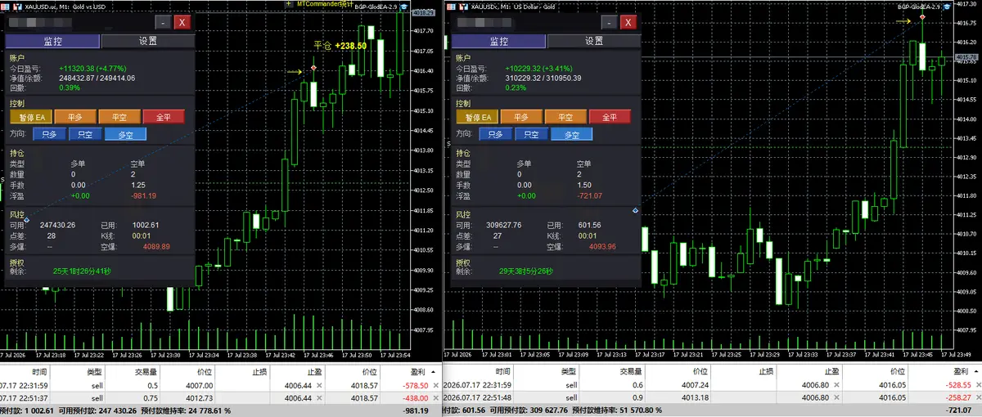Image resolution: width=982 pixels, height=417 pixels.
Task: Open the 监控 tab in right panel
Action: click(x=498, y=41)
